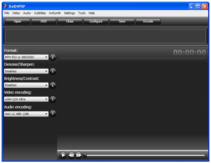Maximize the XviD4PSP window
211x163 pixels.
[x=198, y=6]
